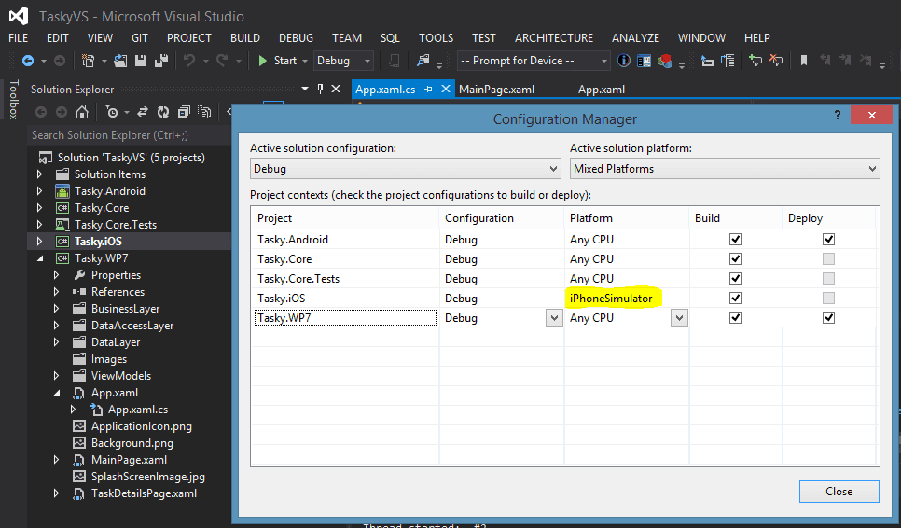Click the Refresh icon in Solution Explorer
Screen dimensions: 901x528
click(x=163, y=112)
